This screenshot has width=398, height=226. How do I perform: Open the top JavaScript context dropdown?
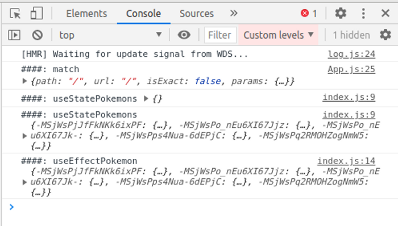tap(110, 35)
